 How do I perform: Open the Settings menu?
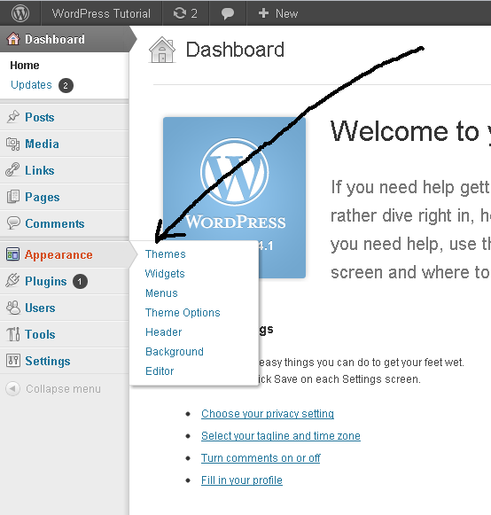click(x=48, y=361)
